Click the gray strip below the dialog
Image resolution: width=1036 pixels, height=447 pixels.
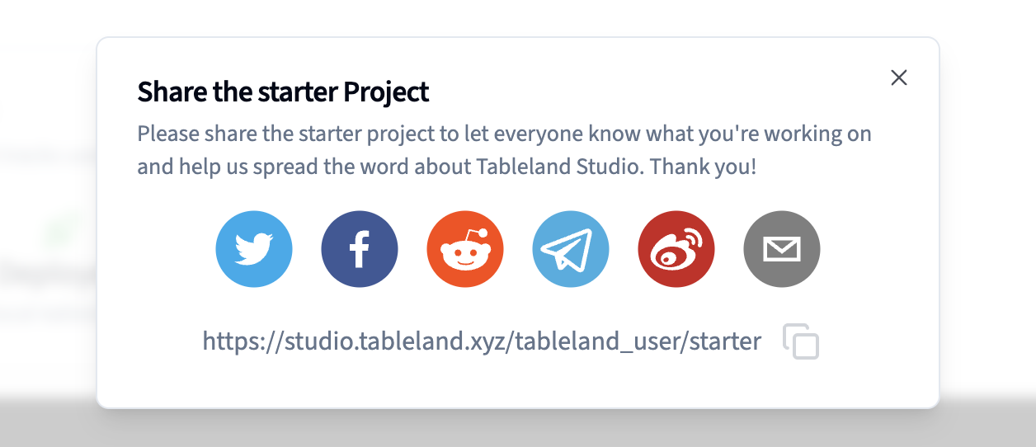click(x=518, y=429)
